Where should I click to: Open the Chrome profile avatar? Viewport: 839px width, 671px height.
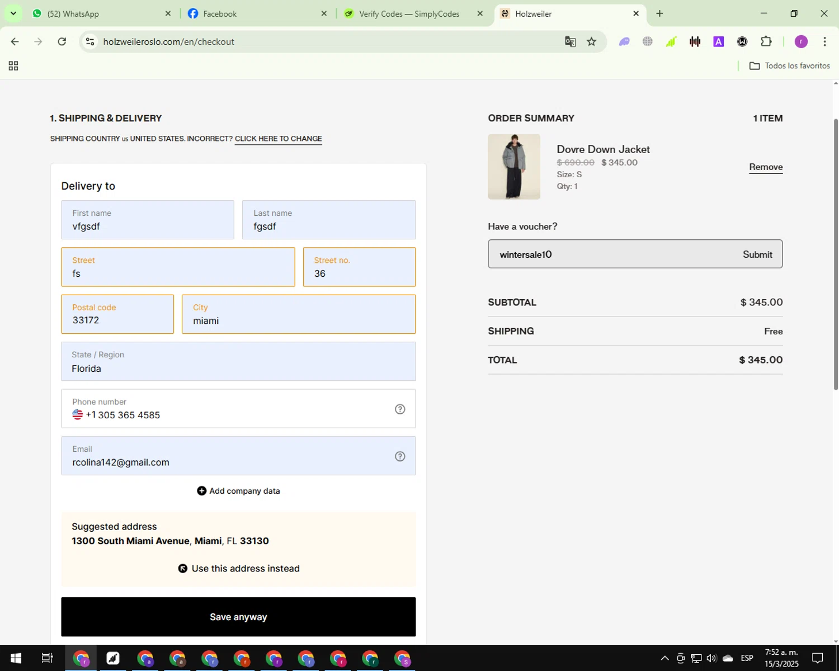[x=801, y=41]
